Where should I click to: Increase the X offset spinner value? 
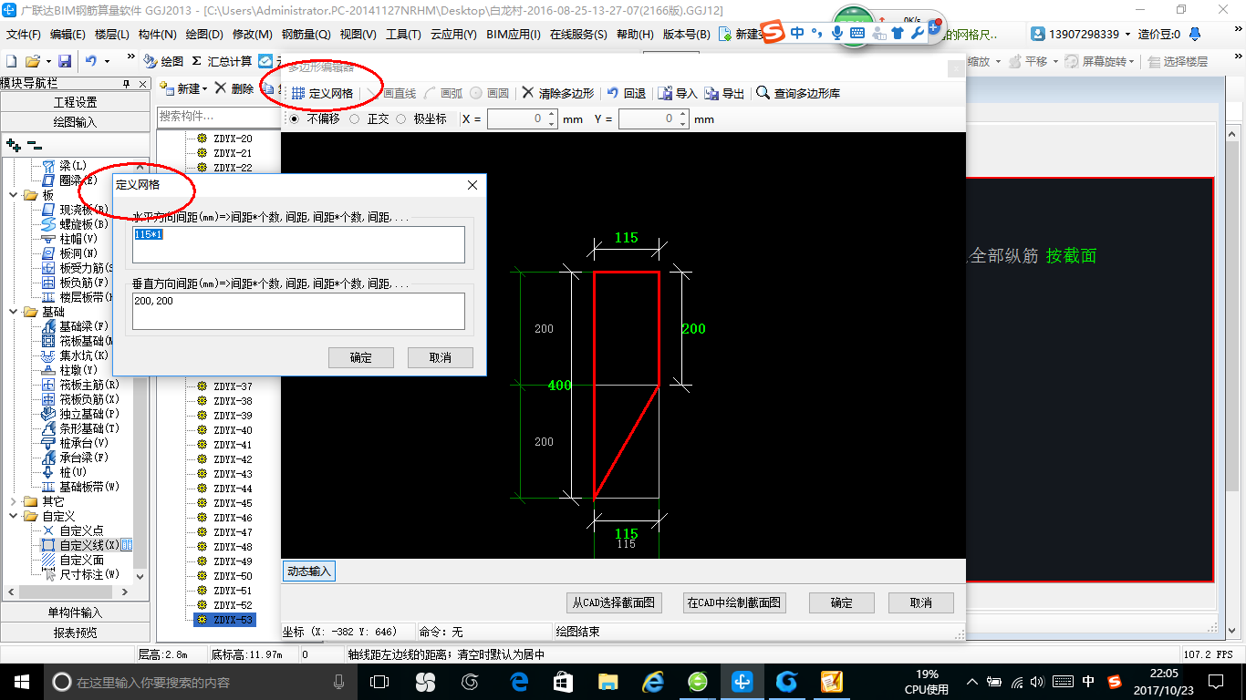click(x=552, y=115)
